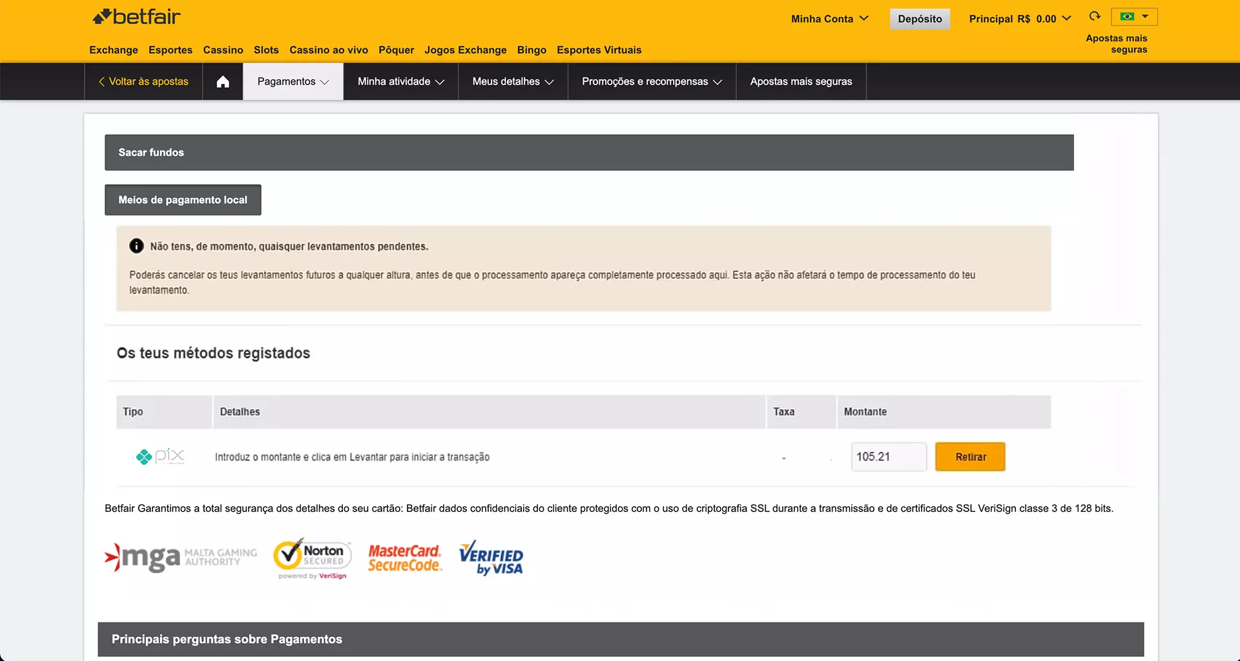Click the amount field showing 105.21
Screen dimensions: 1240x661
[x=889, y=456]
